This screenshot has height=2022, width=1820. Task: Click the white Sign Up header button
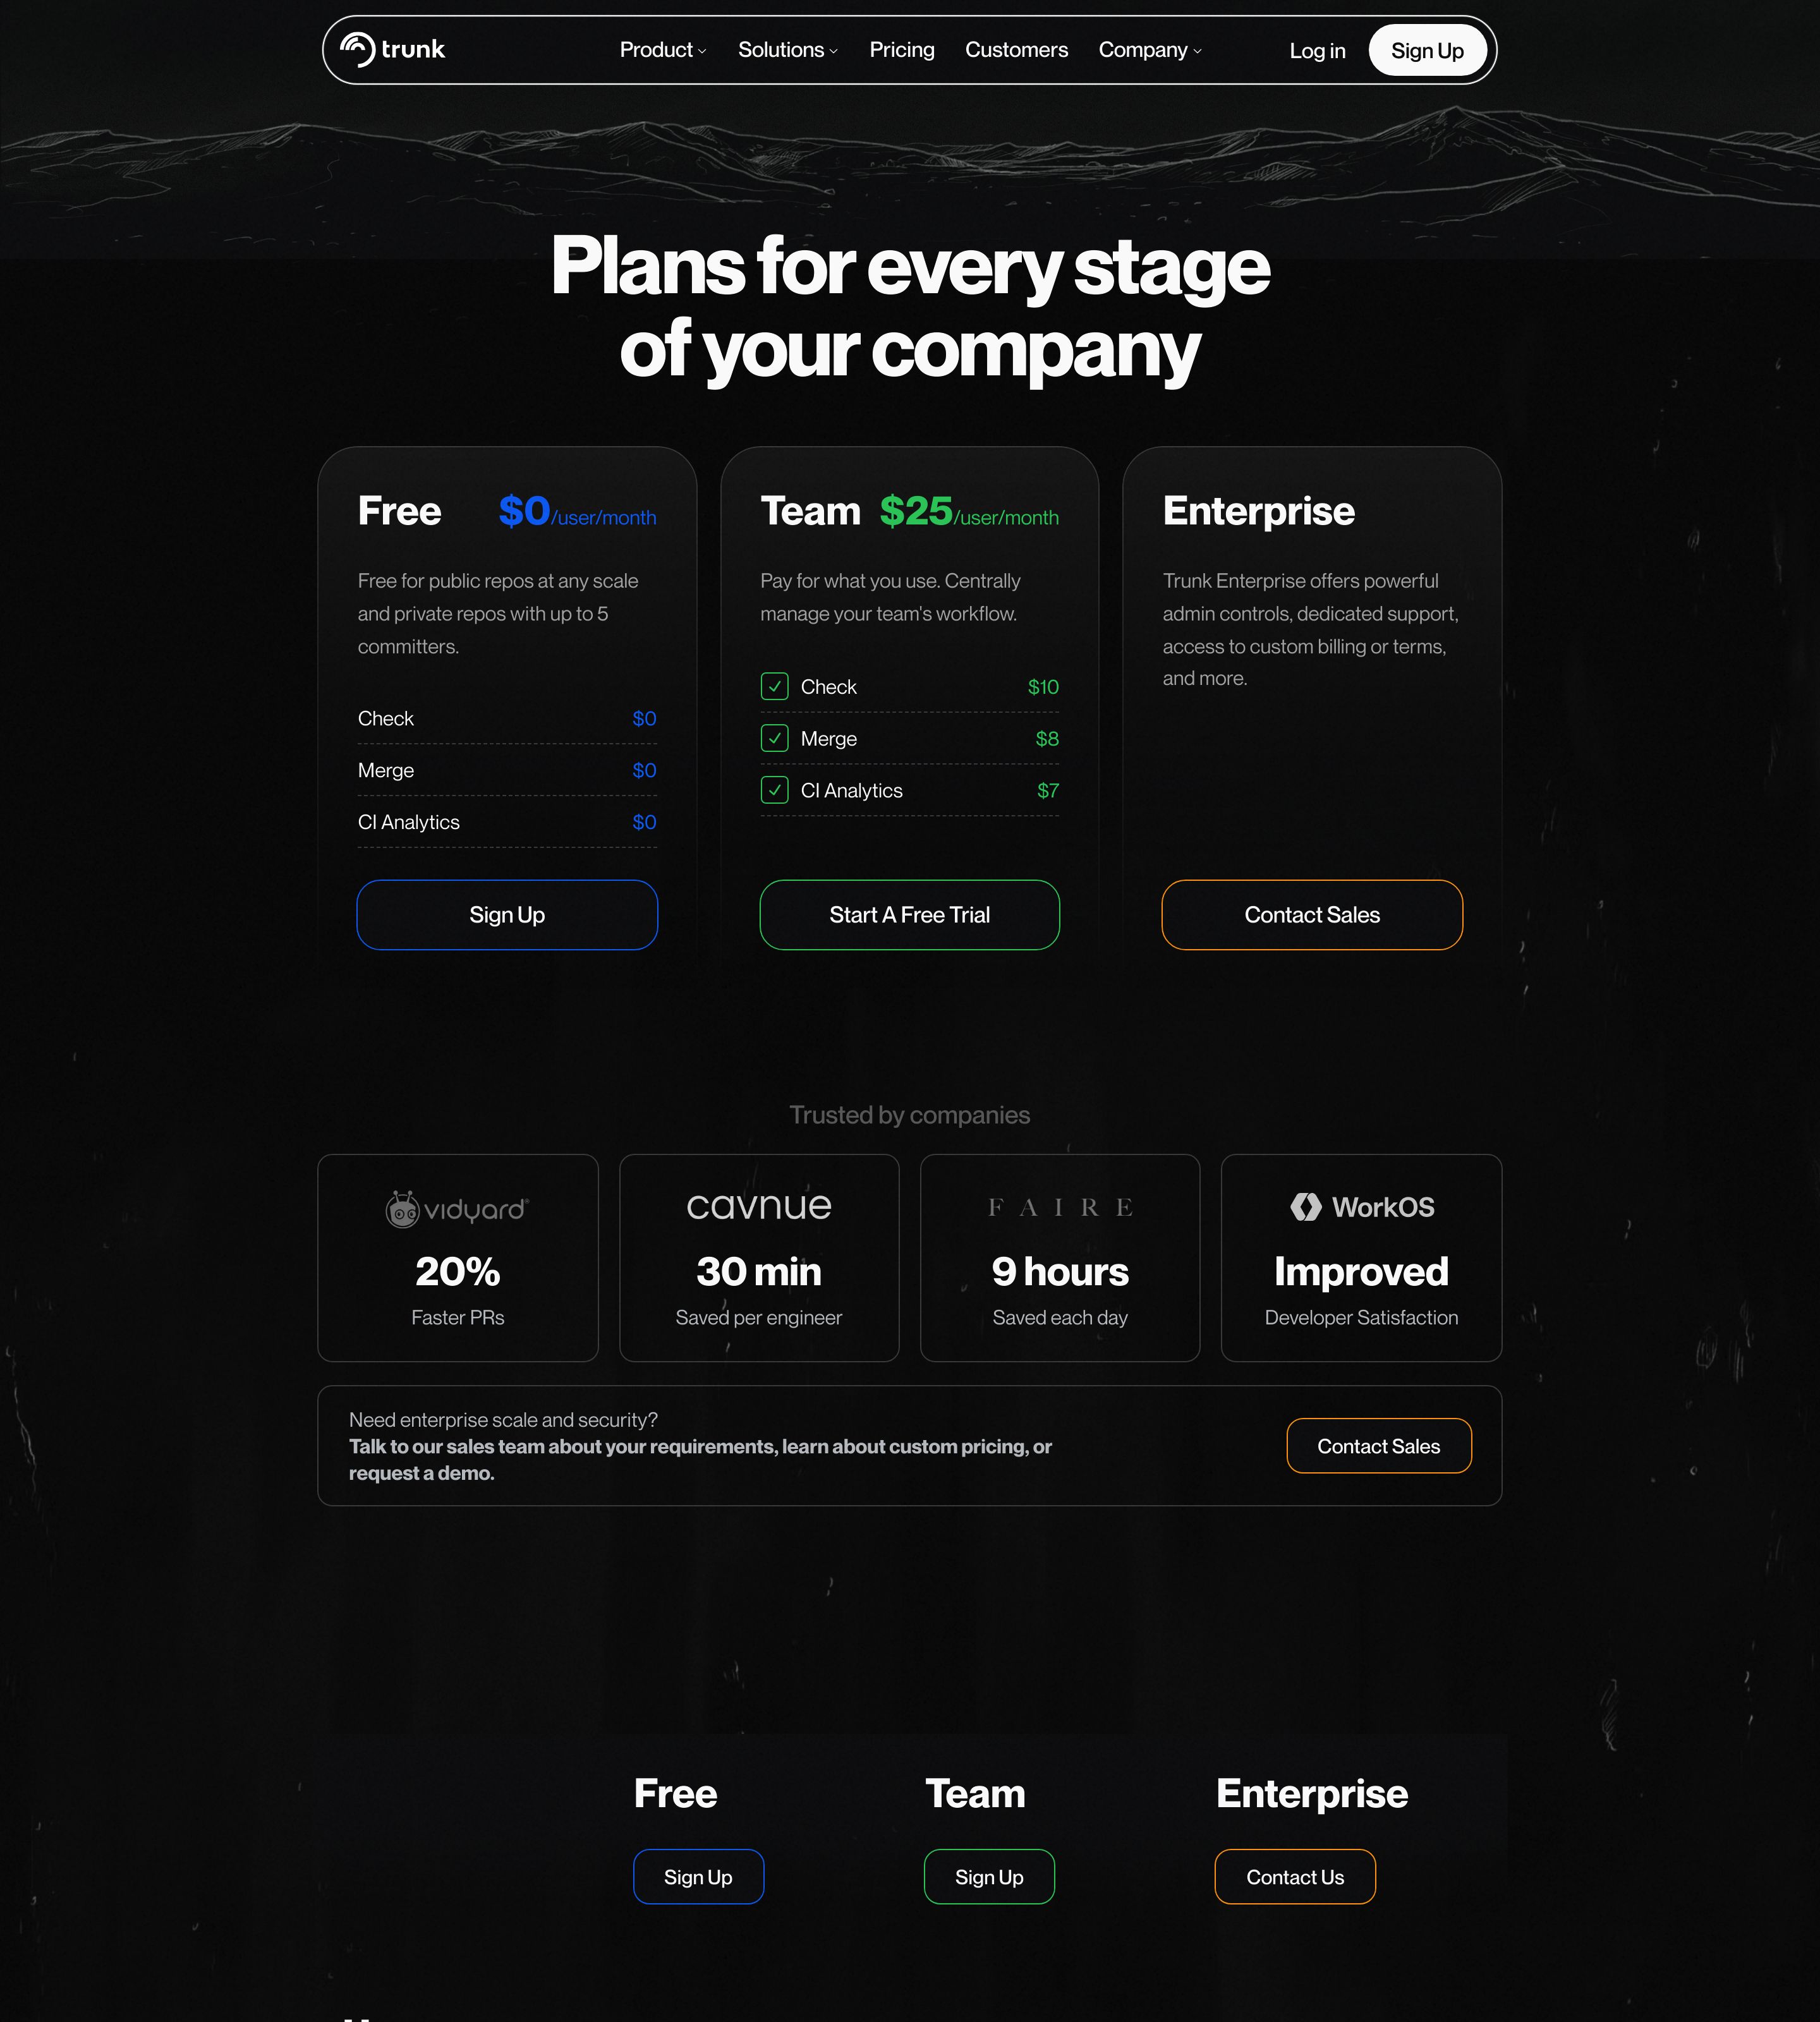tap(1427, 50)
